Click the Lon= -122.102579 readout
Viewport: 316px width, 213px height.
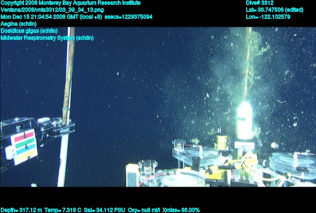pos(268,17)
